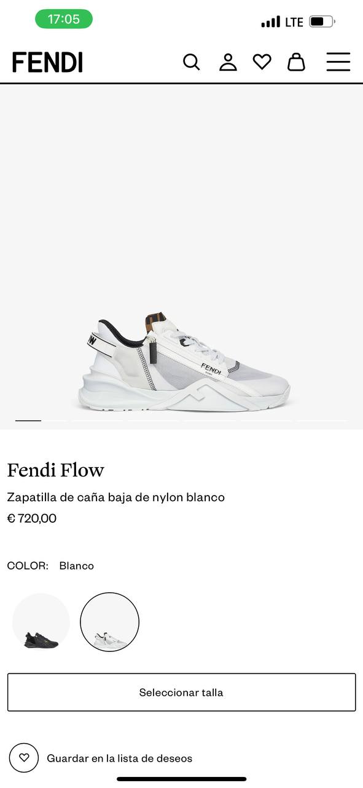Open the Seleccionar talla size selector
Image resolution: width=363 pixels, height=788 pixels.
pos(181,692)
